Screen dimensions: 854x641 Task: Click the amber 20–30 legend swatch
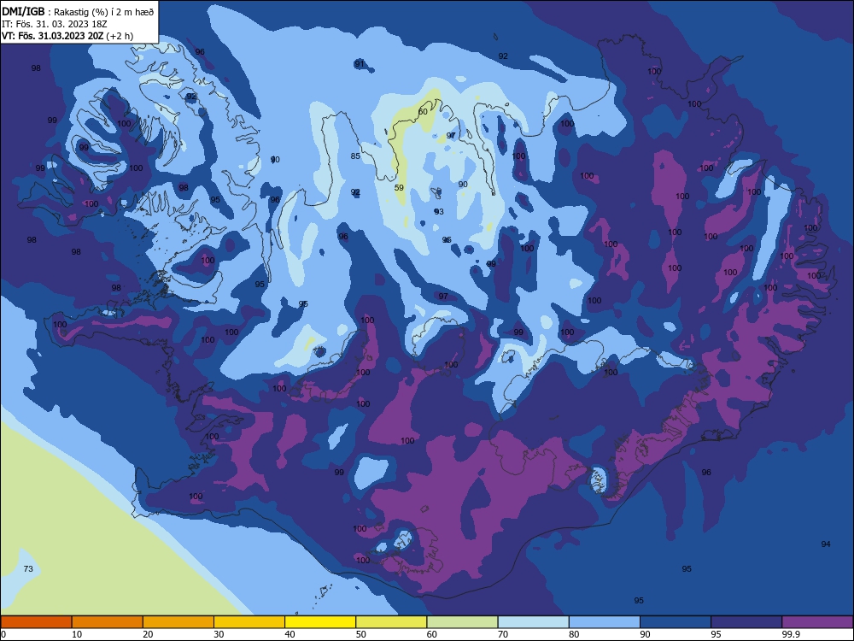click(x=178, y=622)
